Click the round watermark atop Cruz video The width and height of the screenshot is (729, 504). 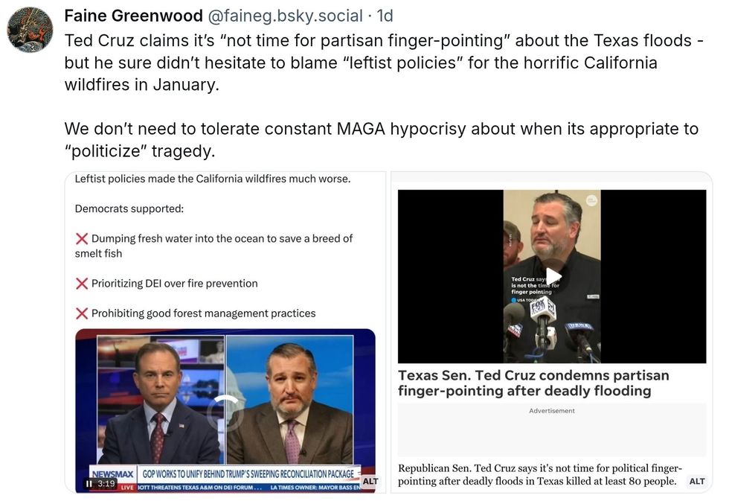click(x=591, y=200)
